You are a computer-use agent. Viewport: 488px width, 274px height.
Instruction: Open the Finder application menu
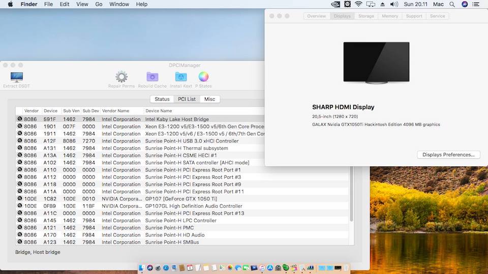(29, 4)
